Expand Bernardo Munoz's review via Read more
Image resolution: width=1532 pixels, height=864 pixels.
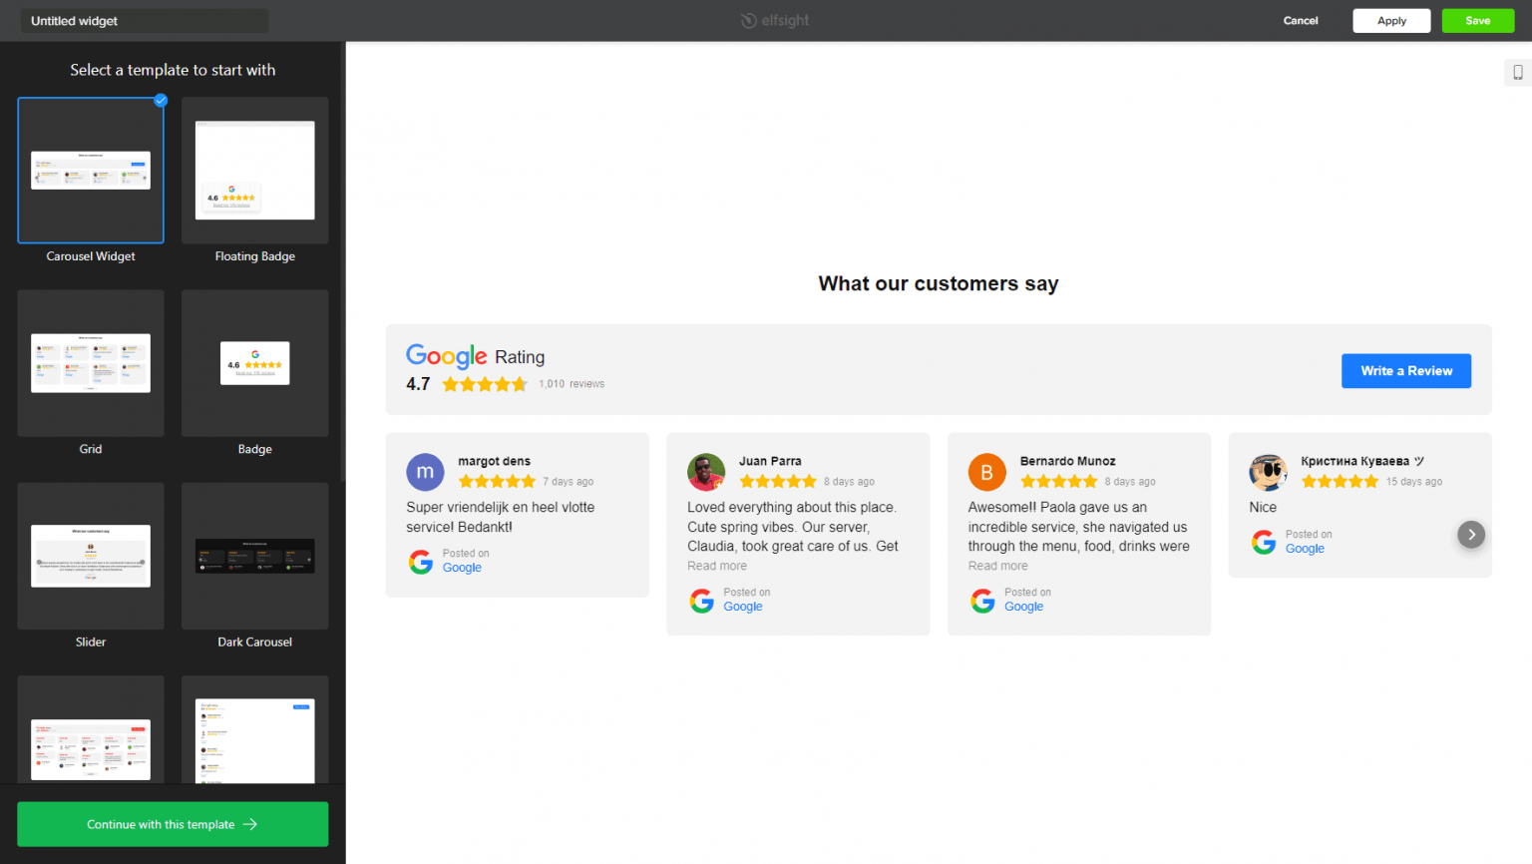(x=997, y=565)
